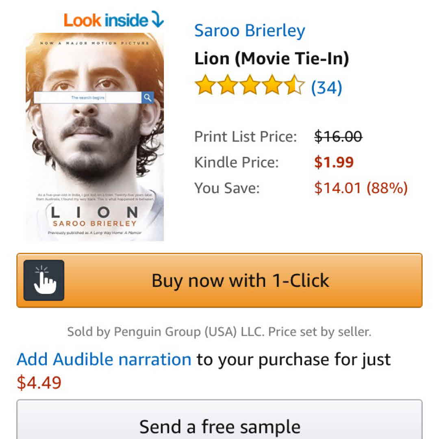This screenshot has height=439, width=439.
Task: View the 34 customer reviews
Action: (x=326, y=87)
